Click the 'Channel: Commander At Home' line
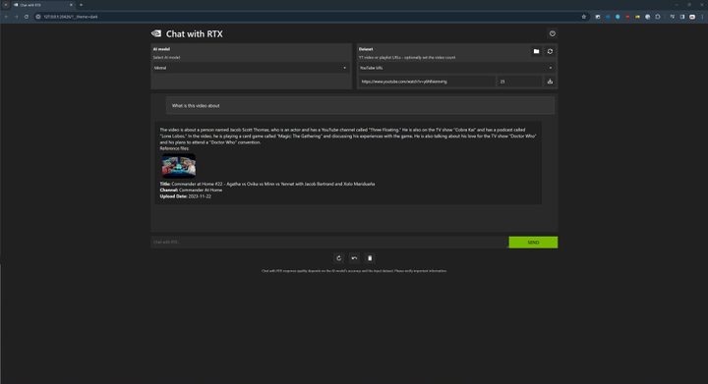This screenshot has width=708, height=384. (191, 191)
